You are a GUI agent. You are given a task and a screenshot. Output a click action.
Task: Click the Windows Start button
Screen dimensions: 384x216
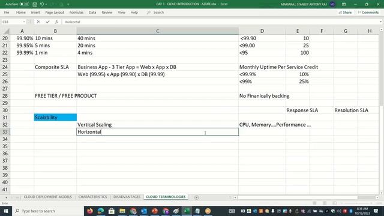pyautogui.click(x=6, y=211)
